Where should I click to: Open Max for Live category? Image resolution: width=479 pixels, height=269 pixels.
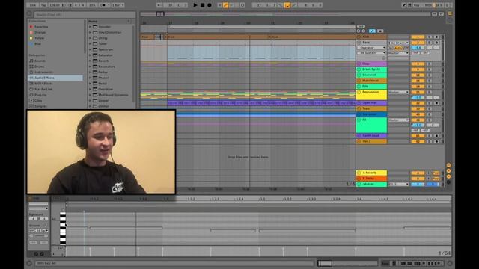(43, 89)
